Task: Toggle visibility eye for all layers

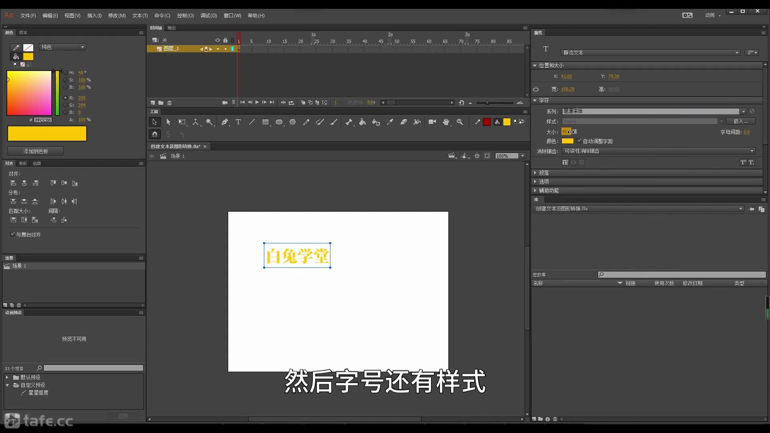Action: pyautogui.click(x=218, y=40)
